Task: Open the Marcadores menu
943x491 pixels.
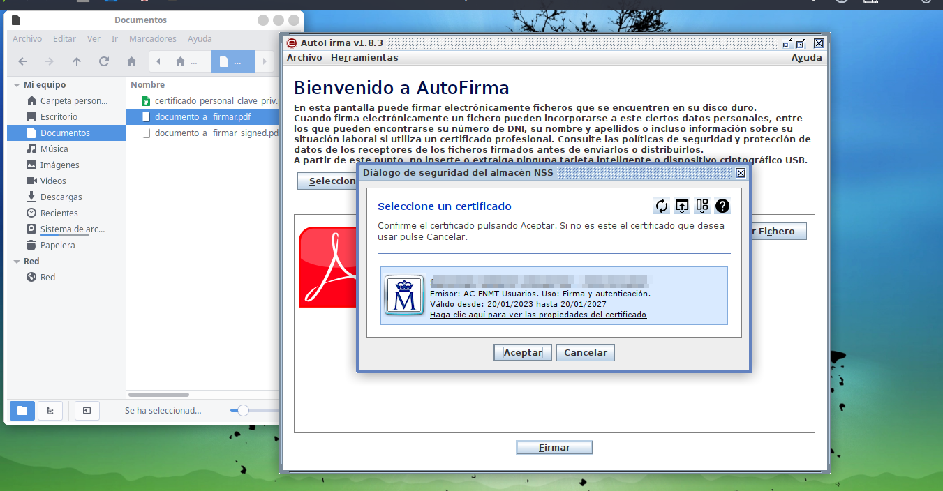Action: [x=153, y=39]
